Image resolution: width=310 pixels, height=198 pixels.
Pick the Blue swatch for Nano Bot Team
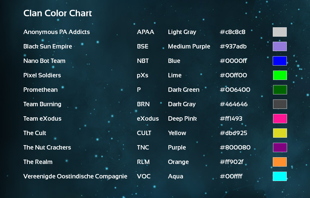point(280,61)
